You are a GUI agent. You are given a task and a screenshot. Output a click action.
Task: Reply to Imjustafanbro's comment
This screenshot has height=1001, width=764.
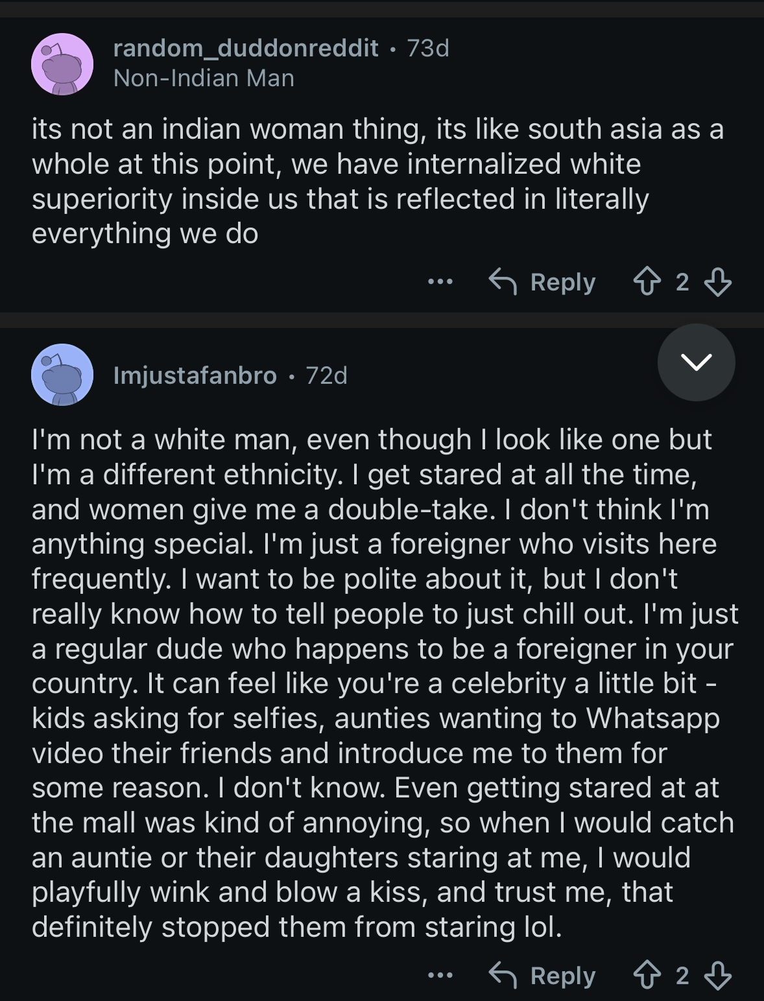pos(542,976)
